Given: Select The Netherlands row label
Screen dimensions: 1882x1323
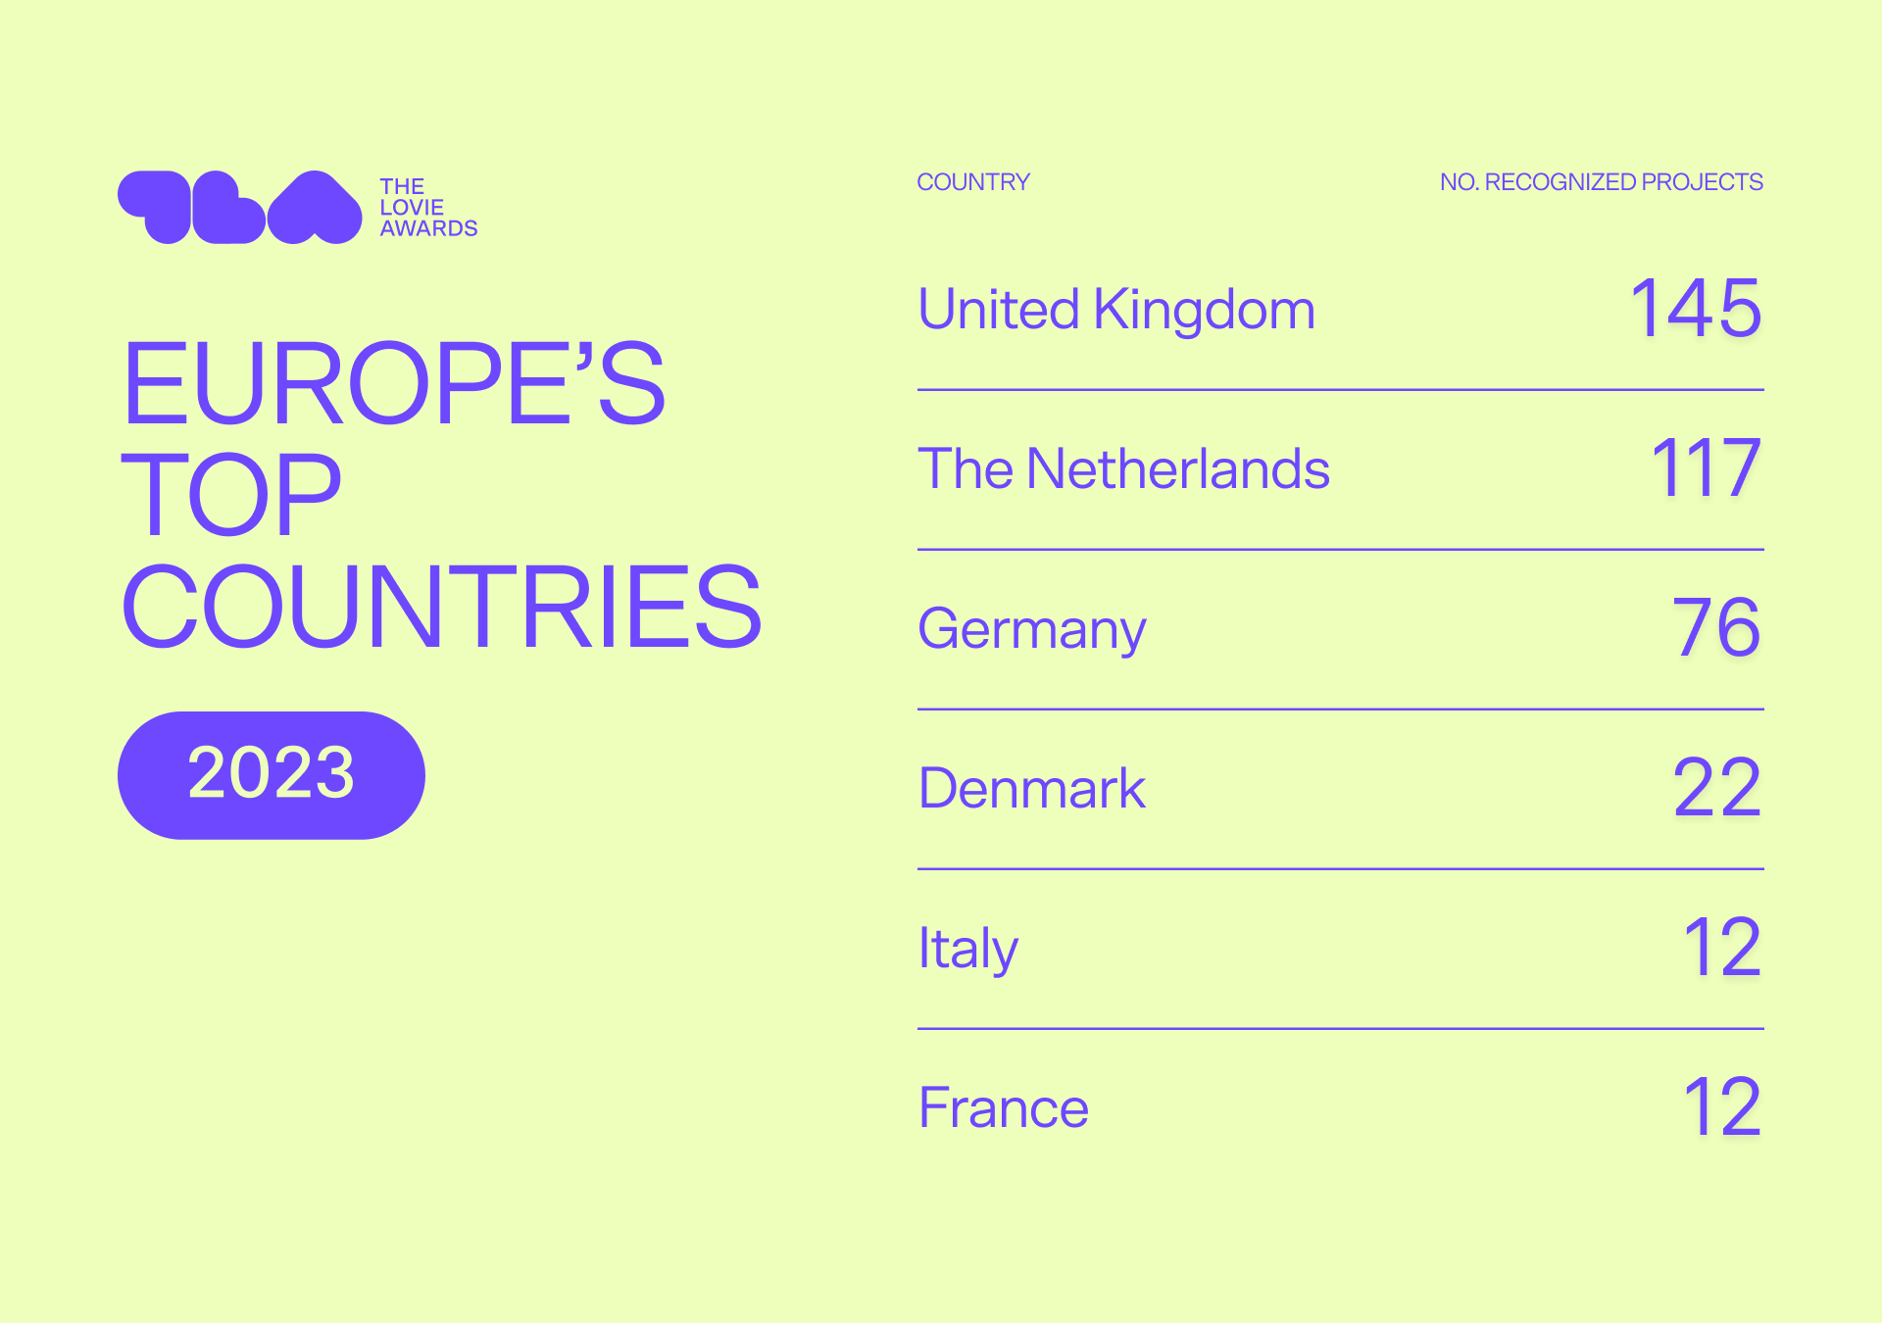Looking at the screenshot, I should click(x=1124, y=468).
